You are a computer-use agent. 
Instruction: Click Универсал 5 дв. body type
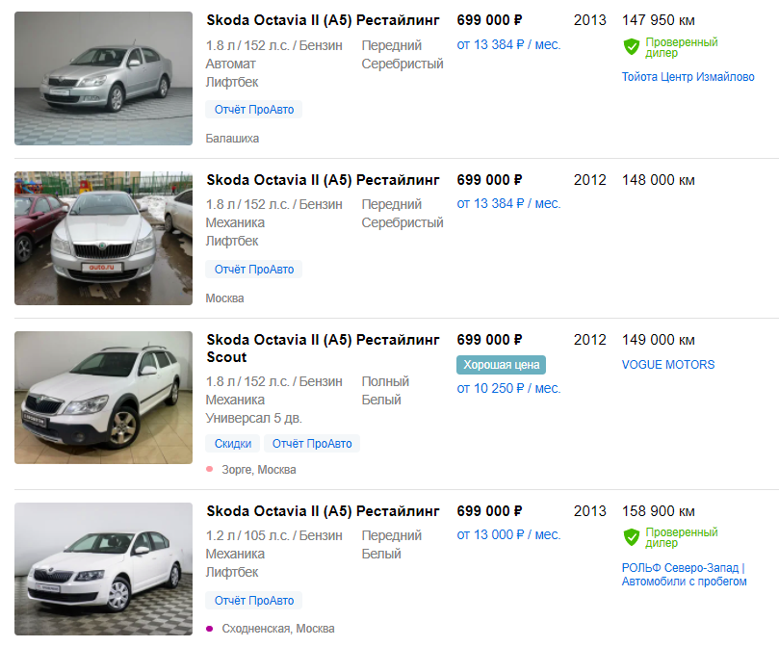tap(254, 419)
